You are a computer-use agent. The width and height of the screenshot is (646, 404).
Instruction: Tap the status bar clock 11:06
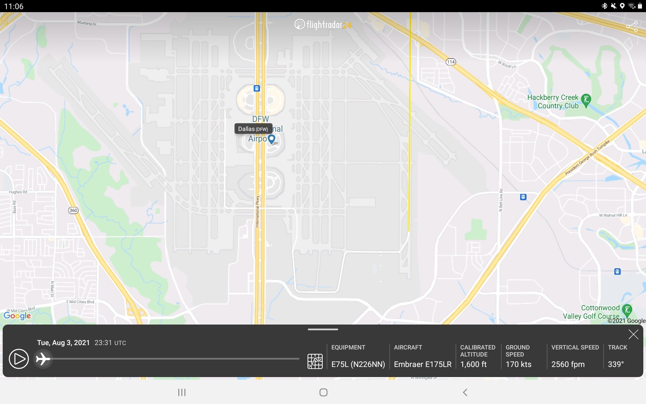(x=14, y=6)
